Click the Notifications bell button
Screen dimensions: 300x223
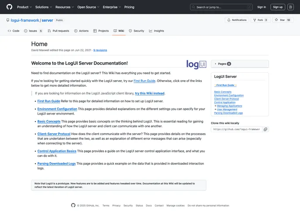point(237,20)
